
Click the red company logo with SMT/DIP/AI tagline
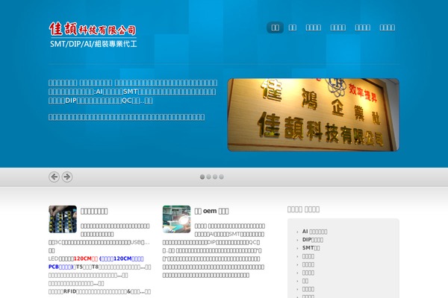point(93,34)
